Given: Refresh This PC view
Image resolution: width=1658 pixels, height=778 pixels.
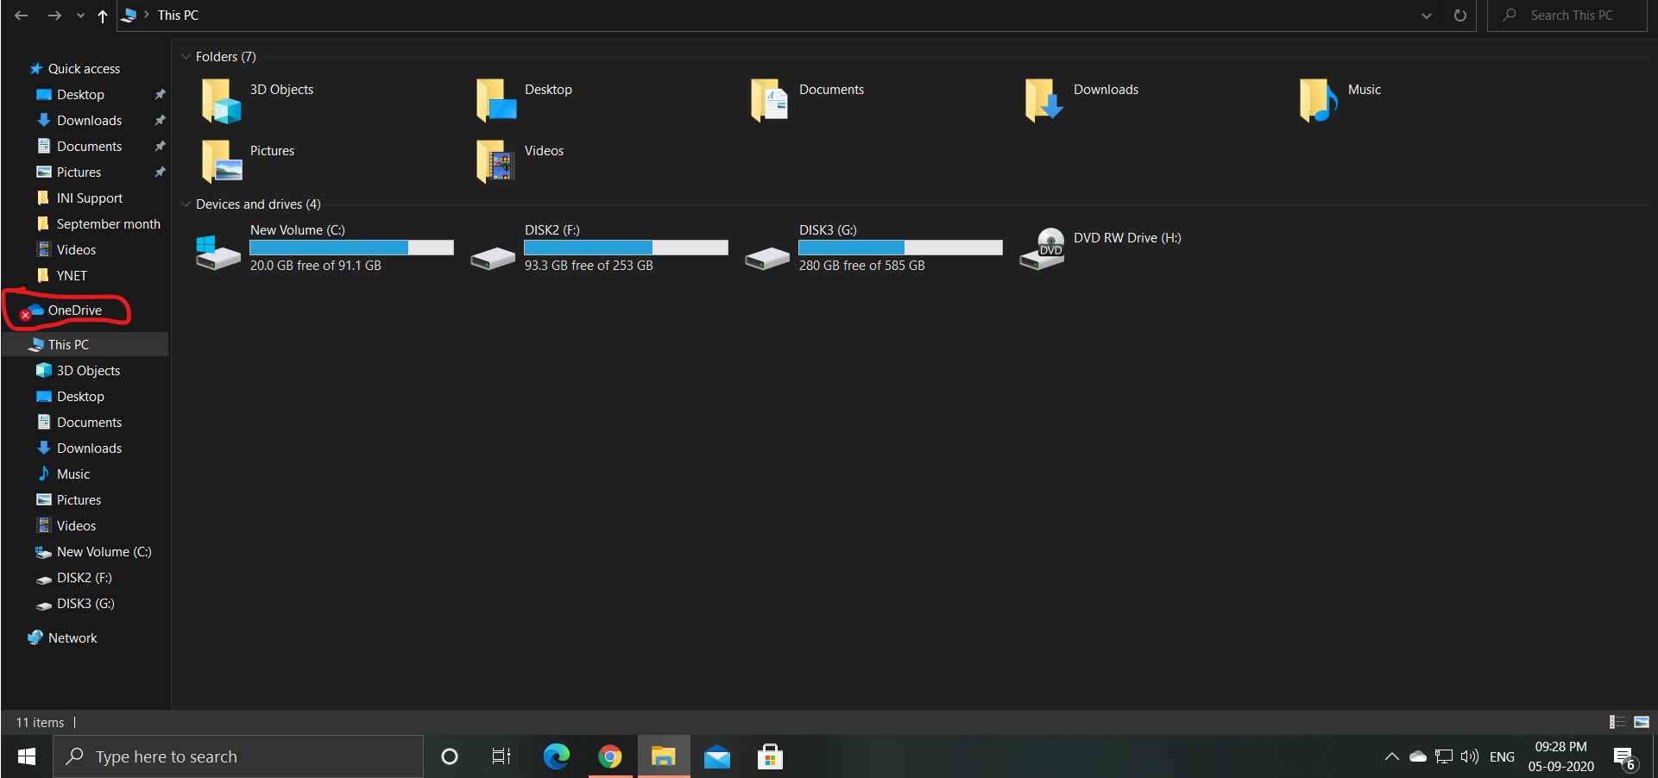Looking at the screenshot, I should 1460,16.
